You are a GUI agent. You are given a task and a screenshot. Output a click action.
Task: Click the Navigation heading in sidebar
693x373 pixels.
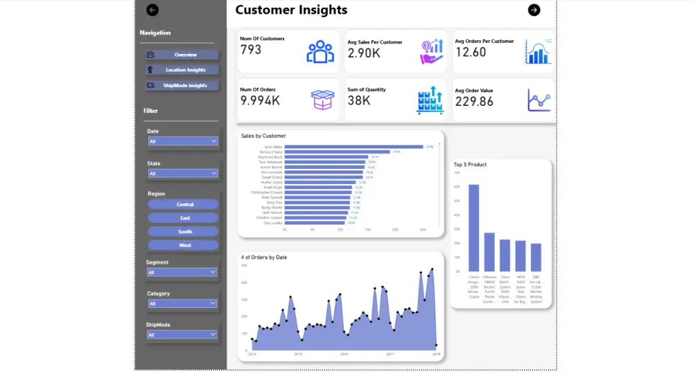[155, 33]
